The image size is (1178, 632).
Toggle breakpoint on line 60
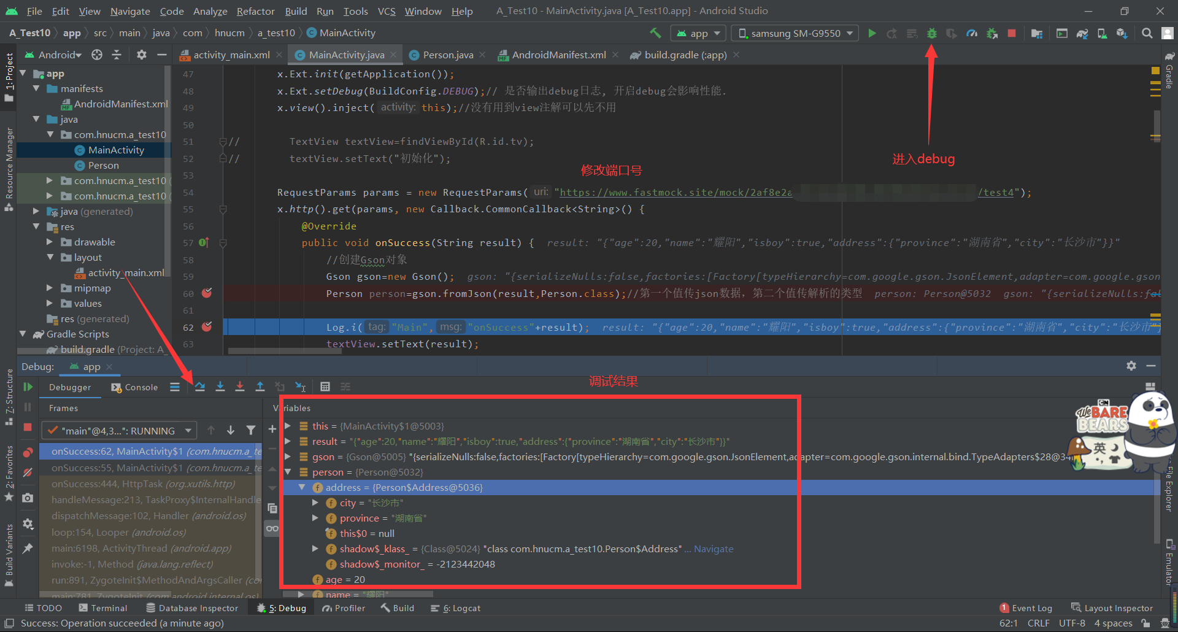207,293
